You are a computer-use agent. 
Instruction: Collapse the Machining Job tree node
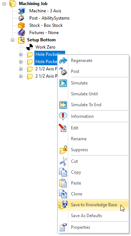pyautogui.click(x=4, y=4)
